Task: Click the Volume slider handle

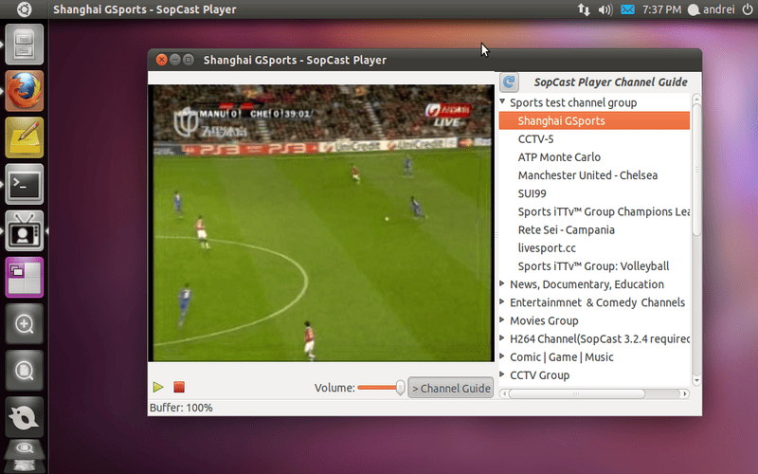Action: point(400,388)
